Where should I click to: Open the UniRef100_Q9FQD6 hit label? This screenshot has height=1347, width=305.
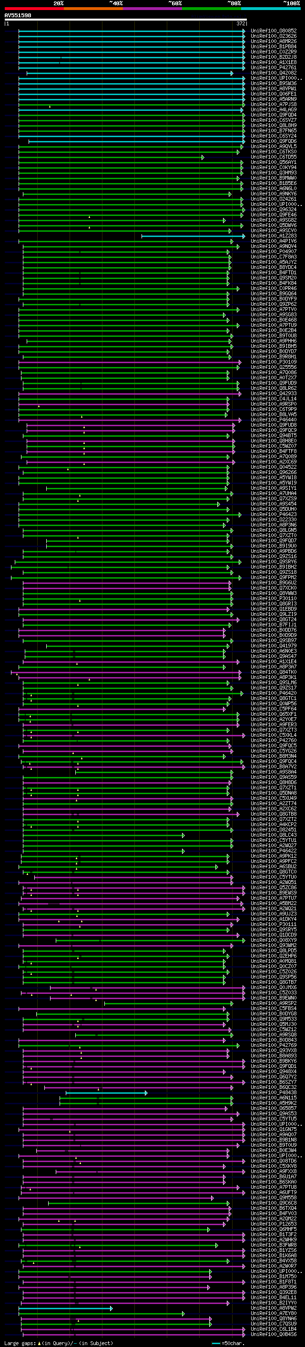pos(273,141)
